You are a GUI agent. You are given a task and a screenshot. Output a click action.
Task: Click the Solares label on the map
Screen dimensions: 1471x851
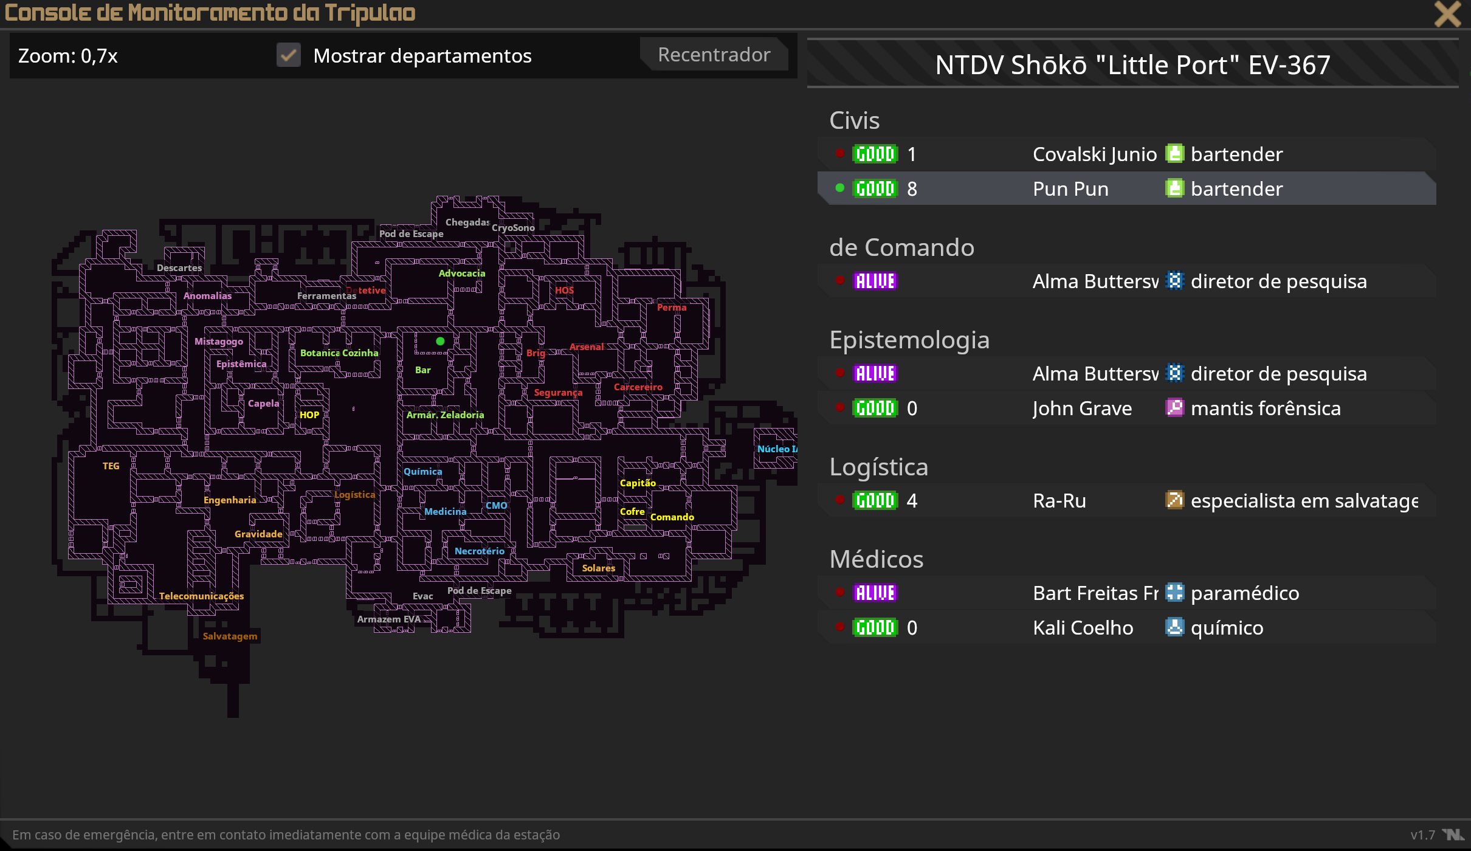click(598, 568)
